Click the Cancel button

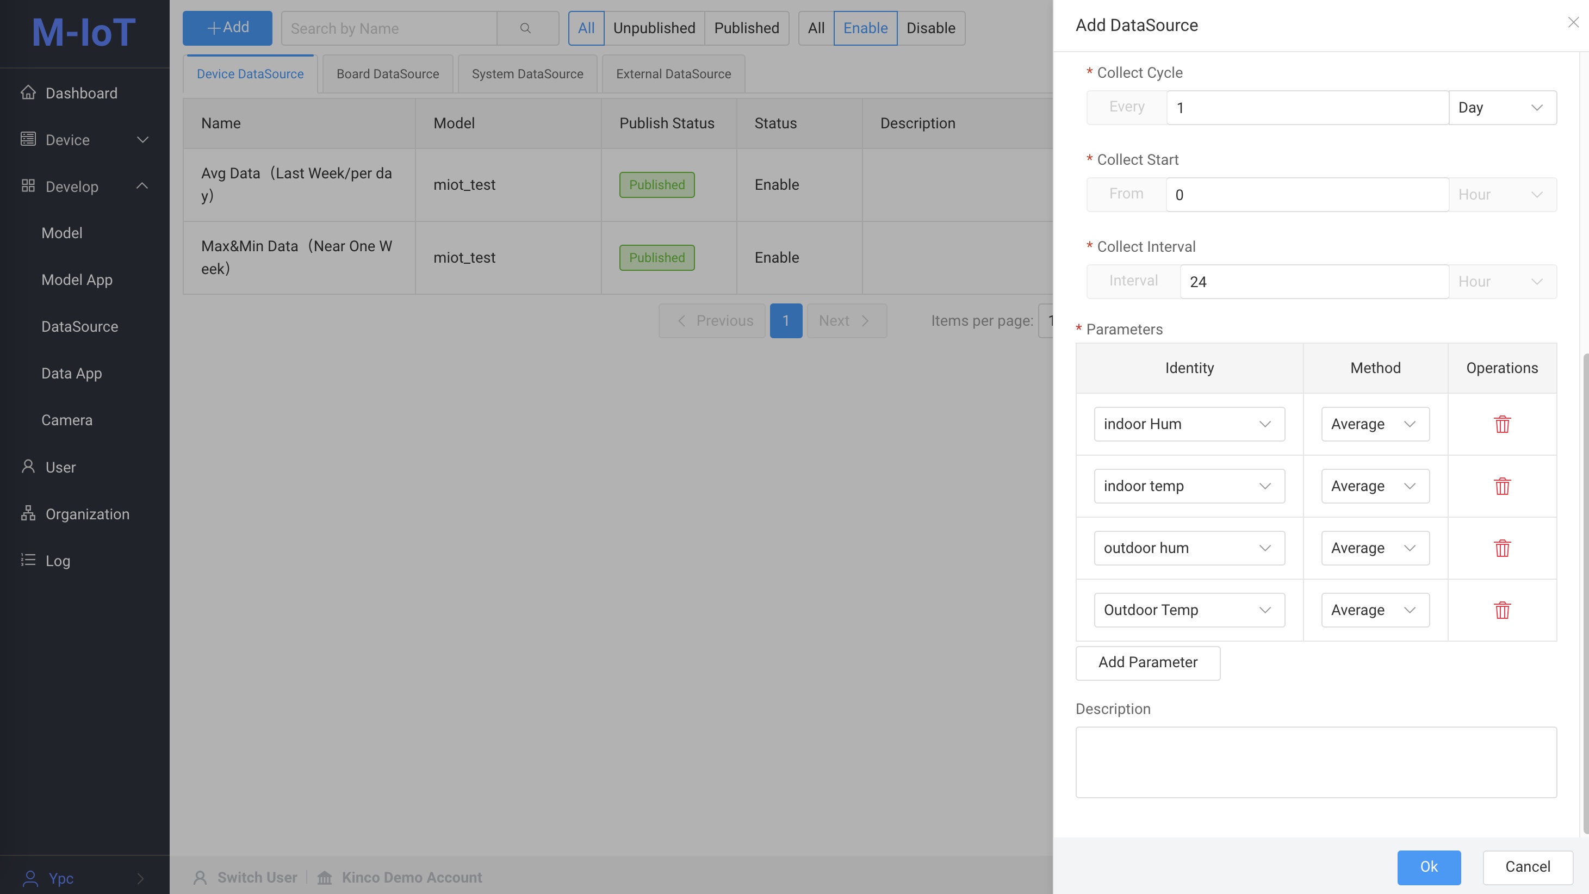(1528, 867)
